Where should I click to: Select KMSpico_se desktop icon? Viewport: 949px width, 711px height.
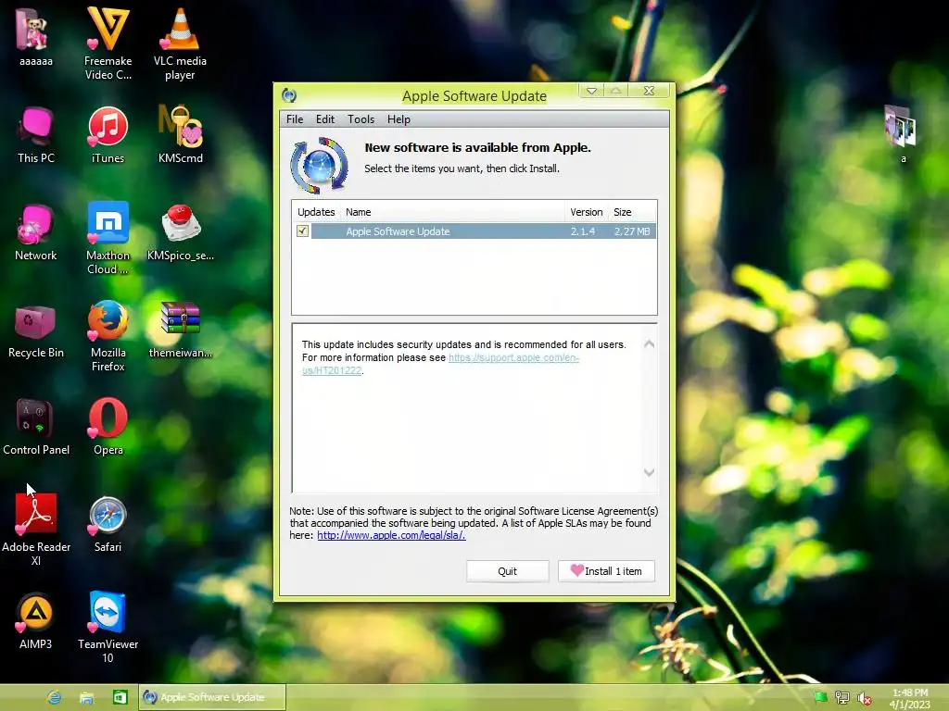(181, 232)
